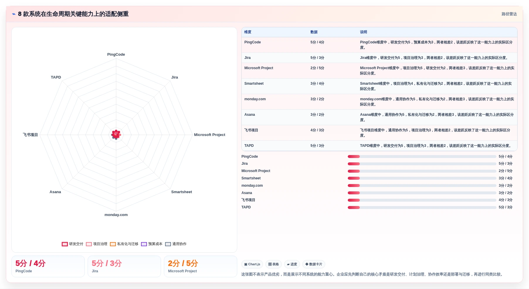The image size is (529, 289).
Task: Click 2分 / 5分 in Microsoft Project table row
Action: [317, 68]
